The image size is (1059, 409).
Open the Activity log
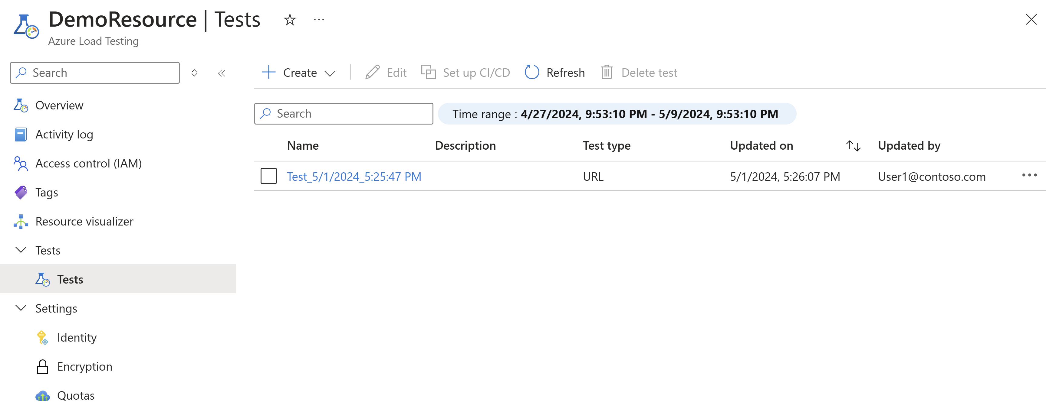coord(64,134)
